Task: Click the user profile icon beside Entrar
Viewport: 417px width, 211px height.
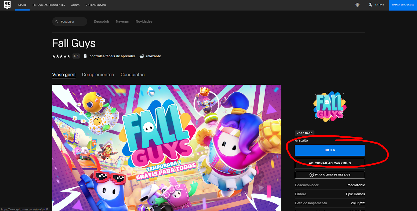Action: [x=370, y=5]
